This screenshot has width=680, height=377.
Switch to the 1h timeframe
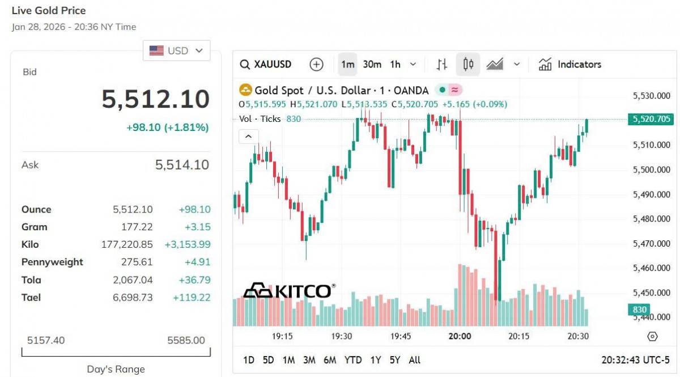tap(395, 65)
